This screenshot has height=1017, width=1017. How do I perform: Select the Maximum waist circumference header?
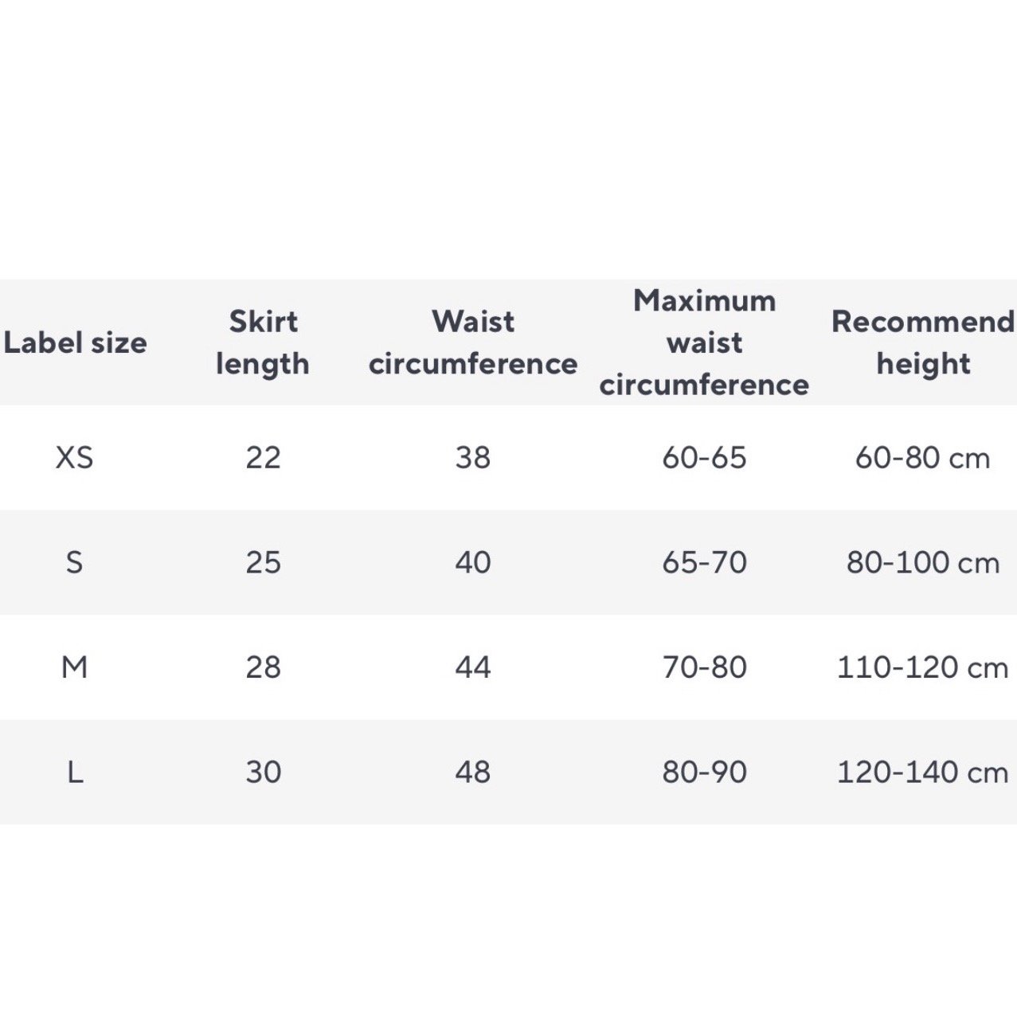tap(704, 342)
